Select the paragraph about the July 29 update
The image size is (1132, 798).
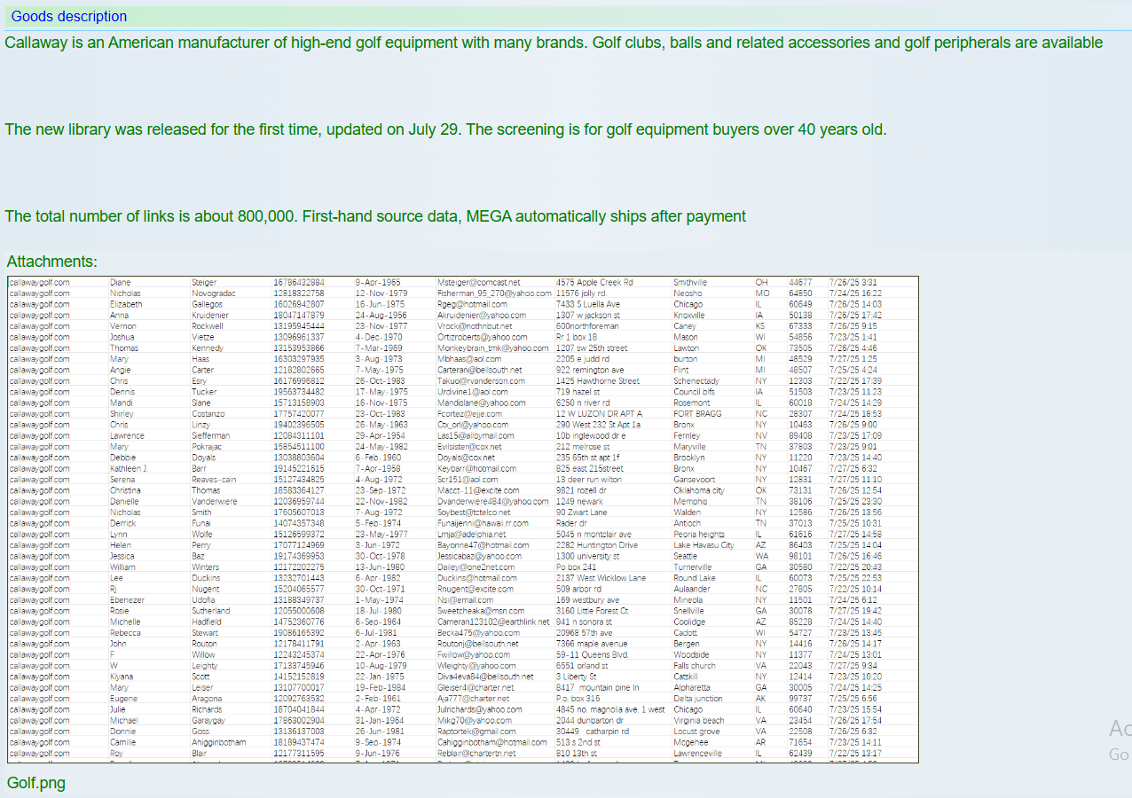click(444, 129)
